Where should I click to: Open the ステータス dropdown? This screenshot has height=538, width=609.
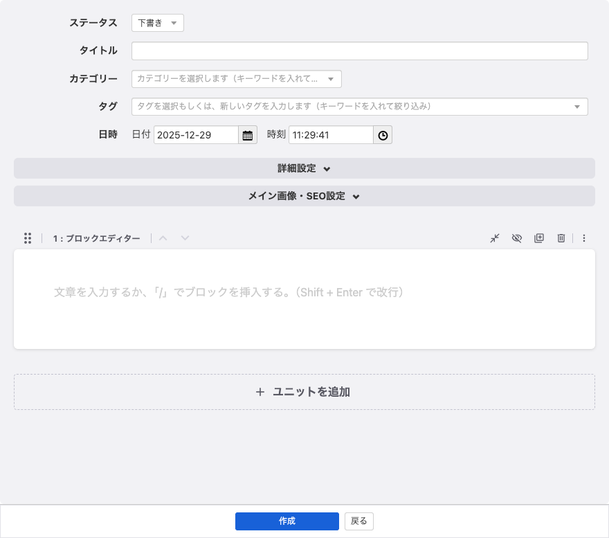(x=158, y=23)
